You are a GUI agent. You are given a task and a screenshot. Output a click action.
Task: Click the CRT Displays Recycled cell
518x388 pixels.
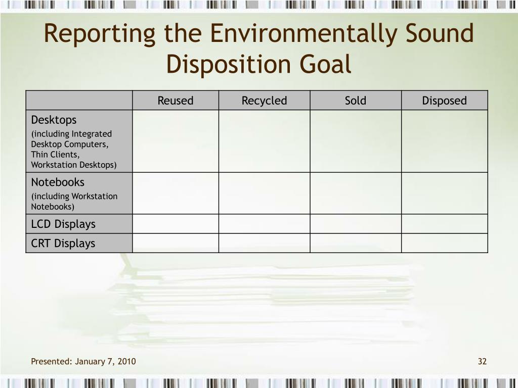[264, 243]
